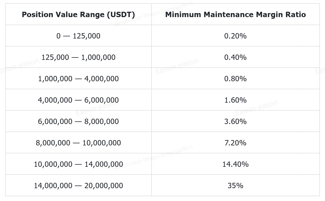
Task: Select the 0.20% margin ratio cell
Action: tap(235, 36)
